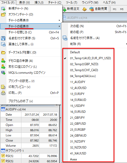The height and width of the screenshot is (163, 127).
Task: Click the auto trading toolbar icon
Action: click(91, 9)
